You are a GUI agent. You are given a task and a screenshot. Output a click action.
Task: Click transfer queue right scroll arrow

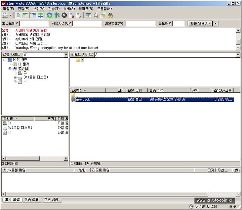pyautogui.click(x=238, y=194)
